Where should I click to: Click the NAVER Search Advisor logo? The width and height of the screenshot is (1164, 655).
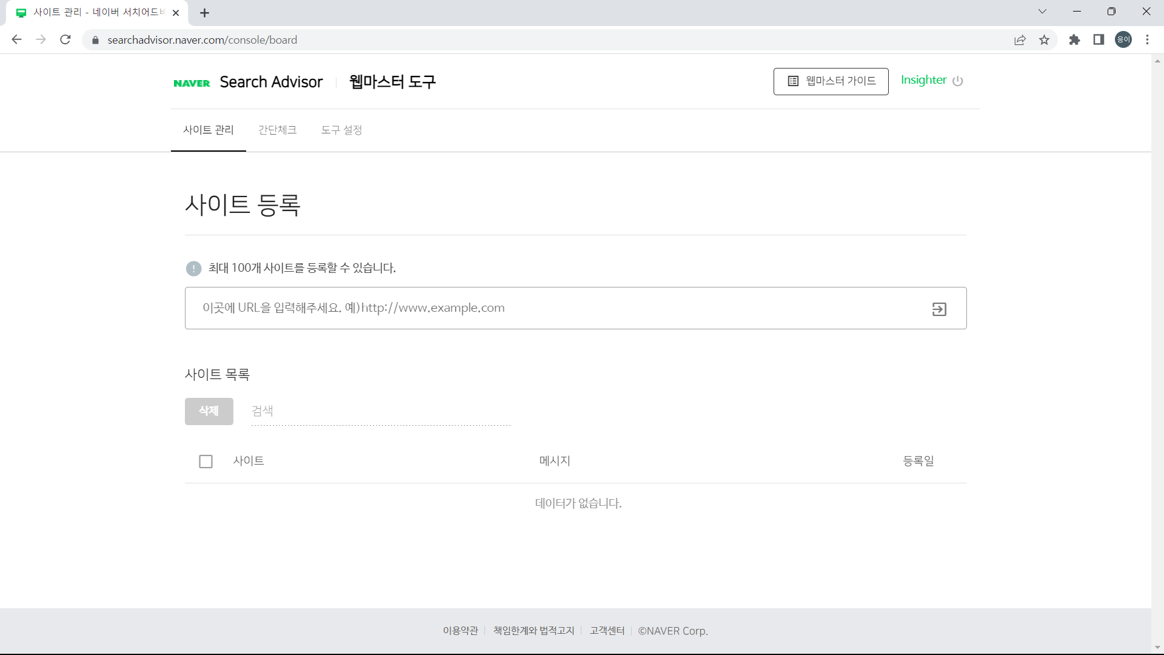pos(247,82)
